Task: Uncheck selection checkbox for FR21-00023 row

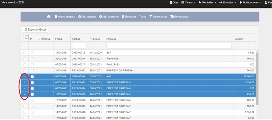Action: [25, 82]
